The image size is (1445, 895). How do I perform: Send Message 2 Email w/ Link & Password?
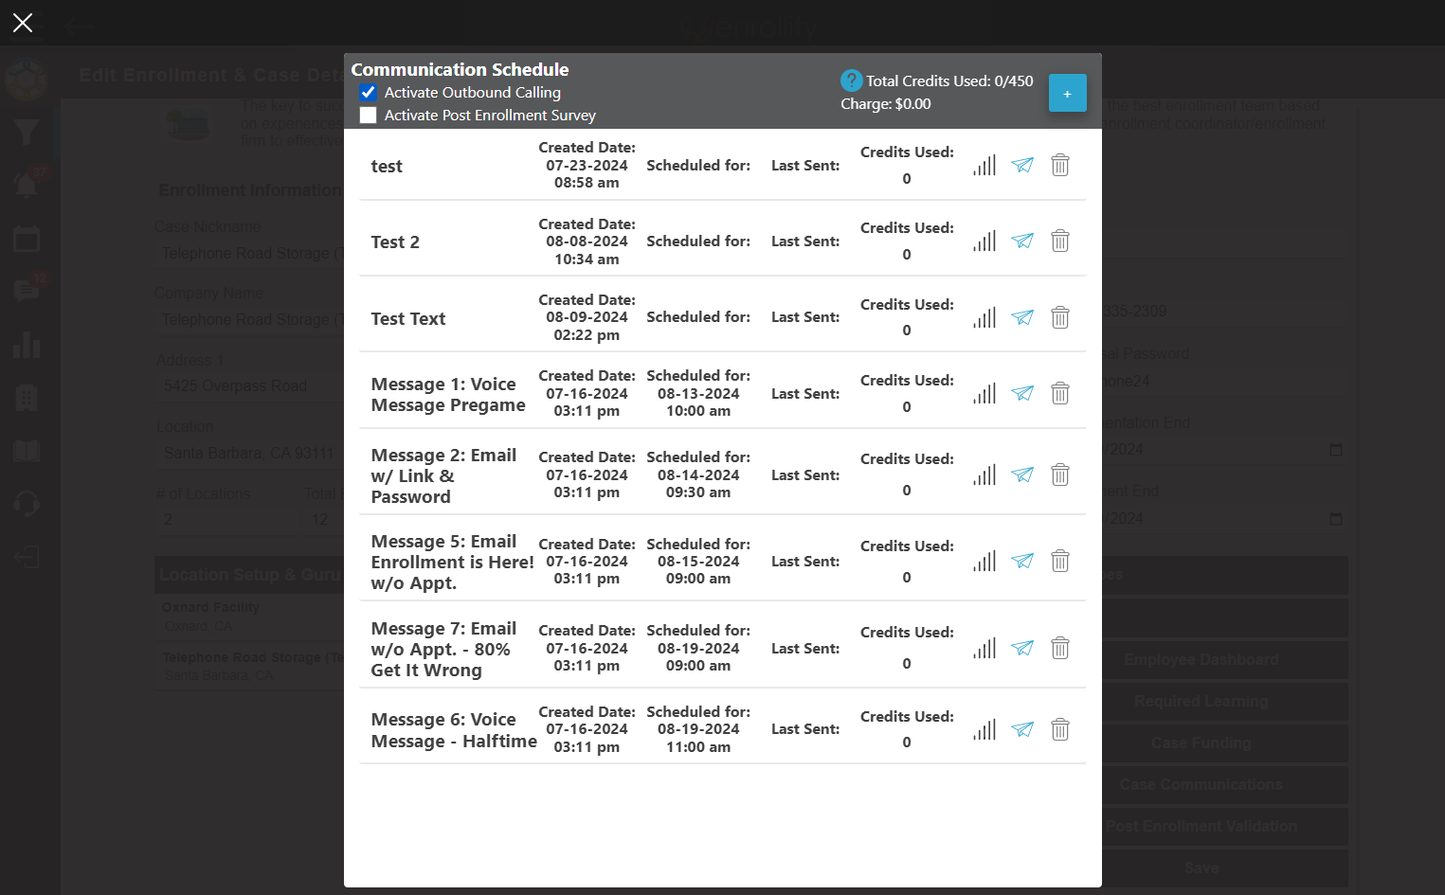pos(1022,474)
